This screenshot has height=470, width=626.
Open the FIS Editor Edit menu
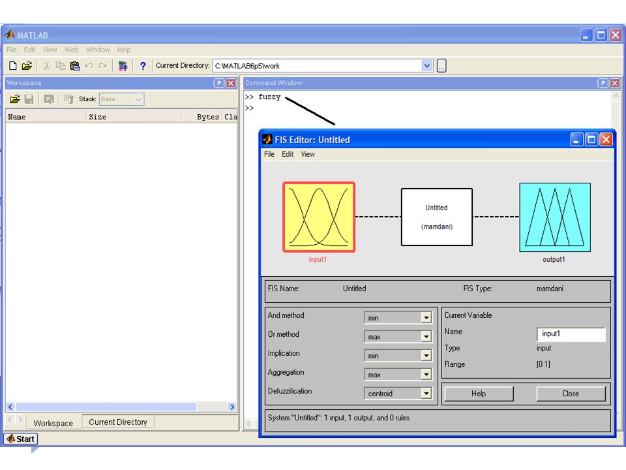(x=288, y=154)
